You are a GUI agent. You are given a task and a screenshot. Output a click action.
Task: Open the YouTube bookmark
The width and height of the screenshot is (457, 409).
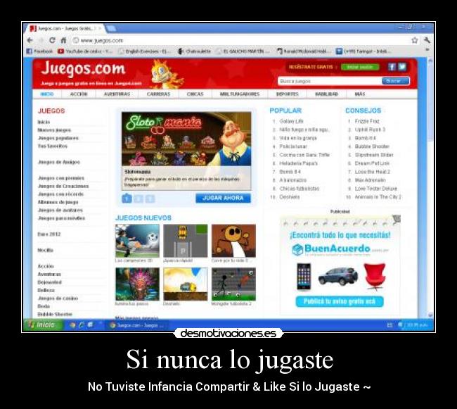click(85, 51)
